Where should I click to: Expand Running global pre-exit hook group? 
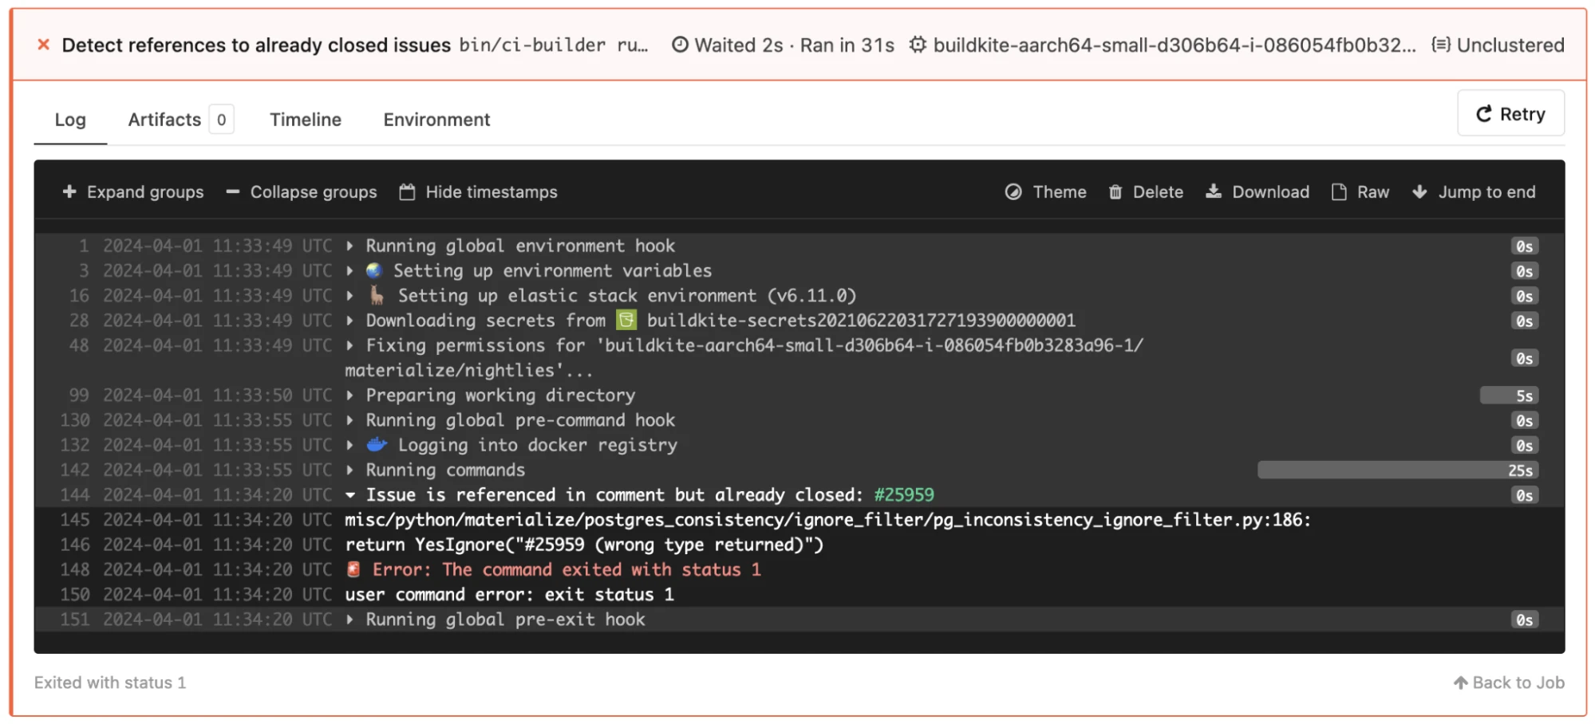(349, 619)
